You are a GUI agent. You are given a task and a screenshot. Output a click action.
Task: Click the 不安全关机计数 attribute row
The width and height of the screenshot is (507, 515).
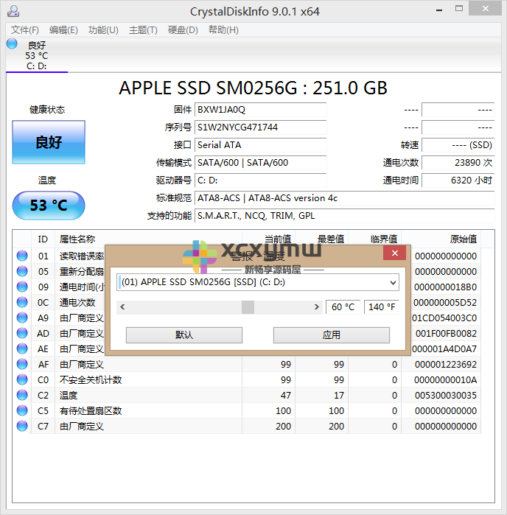tap(247, 379)
